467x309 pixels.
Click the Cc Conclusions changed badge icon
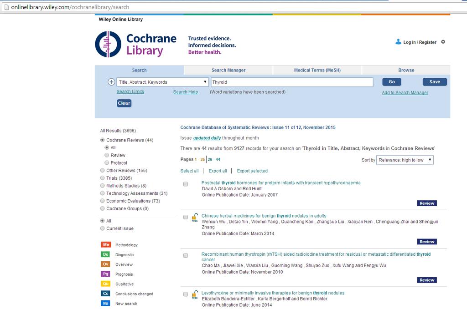[106, 294]
